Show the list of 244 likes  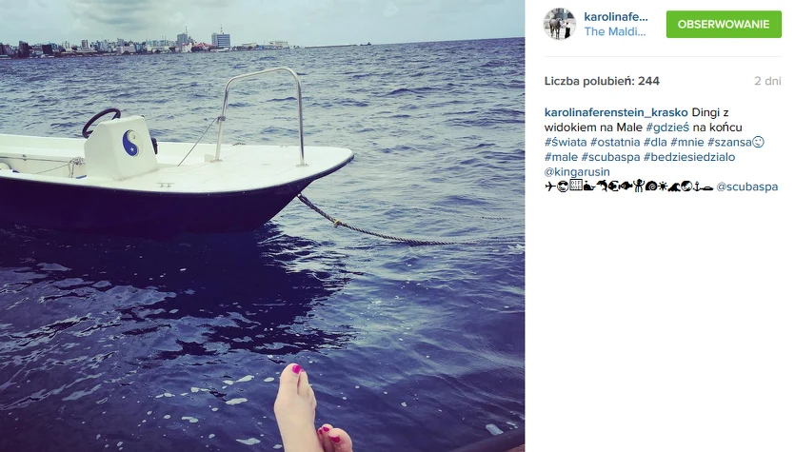pos(602,81)
